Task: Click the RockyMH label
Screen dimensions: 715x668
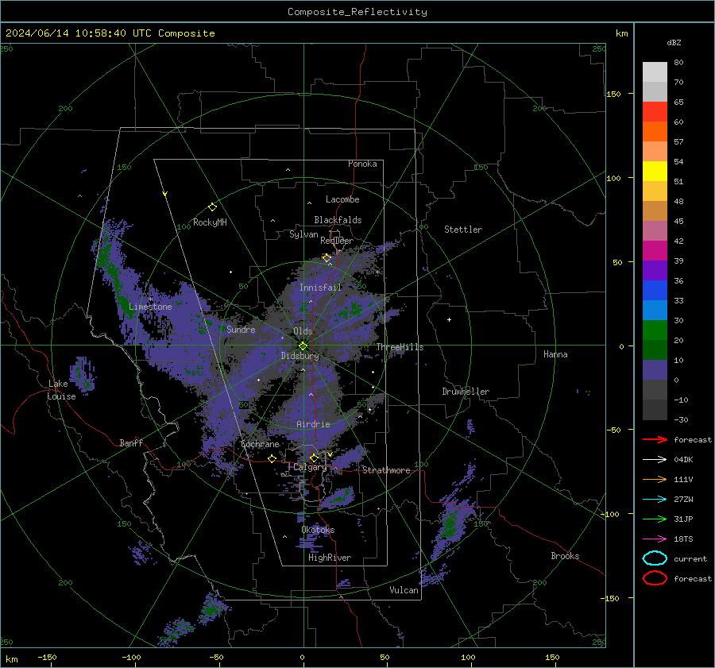Action: point(210,222)
